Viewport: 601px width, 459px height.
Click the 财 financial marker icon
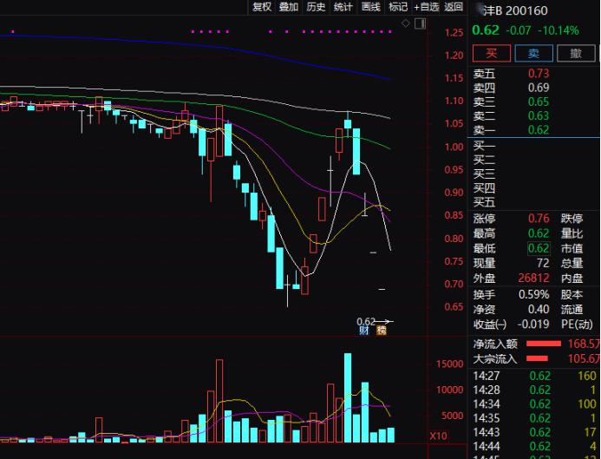363,331
